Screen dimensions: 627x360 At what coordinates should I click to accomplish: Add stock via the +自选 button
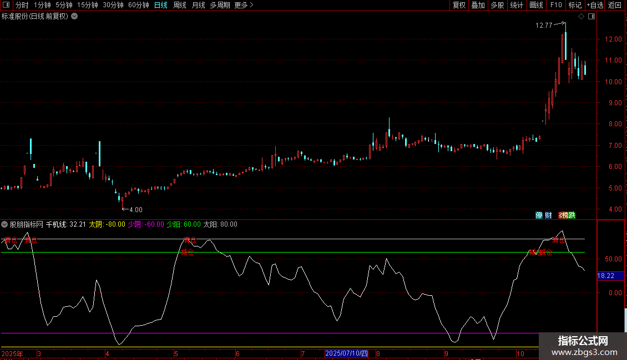tap(595, 5)
